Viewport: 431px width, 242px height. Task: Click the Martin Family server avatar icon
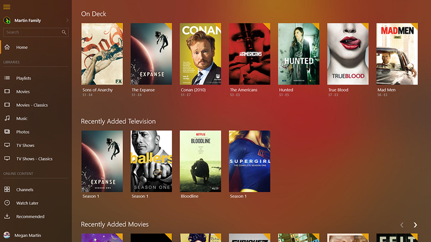(6, 20)
